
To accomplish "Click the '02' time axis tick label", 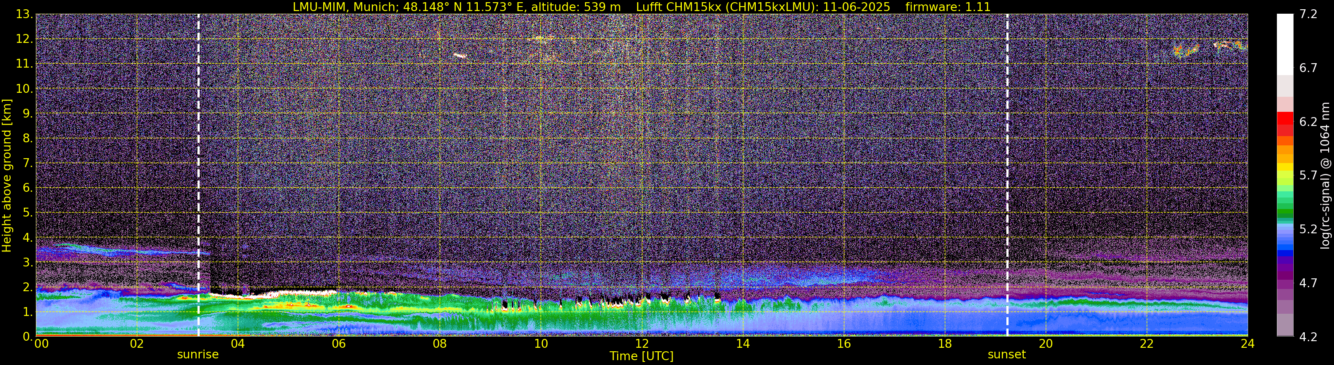I will (137, 344).
